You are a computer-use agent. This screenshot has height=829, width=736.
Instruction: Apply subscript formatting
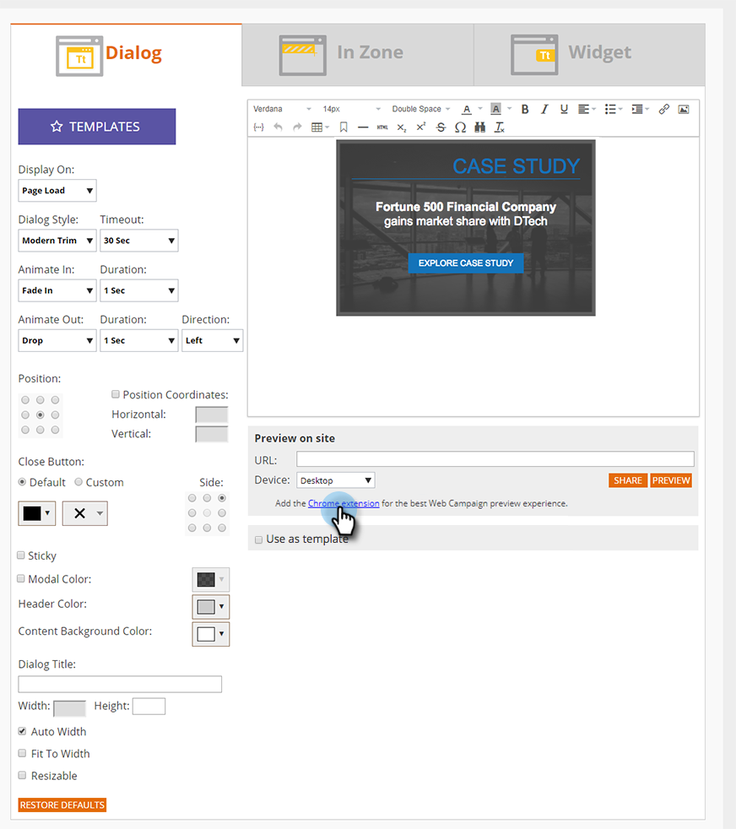[x=402, y=127]
